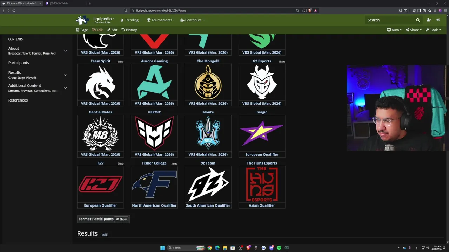Image resolution: width=449 pixels, height=252 pixels.
Task: Click the log in arrow icon
Action: pos(438,20)
